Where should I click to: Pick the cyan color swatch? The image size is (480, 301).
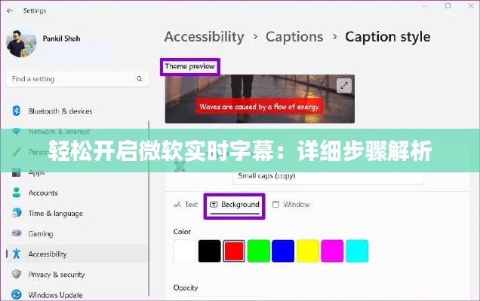357,251
